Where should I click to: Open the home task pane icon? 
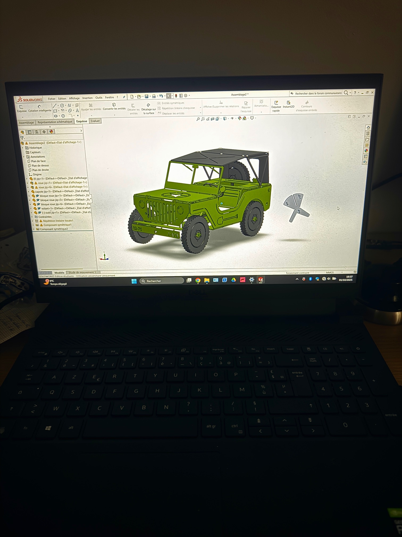(368, 128)
